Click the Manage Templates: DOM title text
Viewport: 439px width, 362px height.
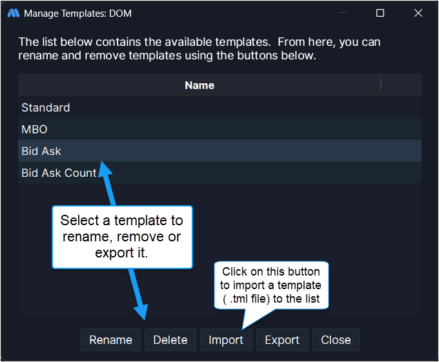[x=77, y=13]
